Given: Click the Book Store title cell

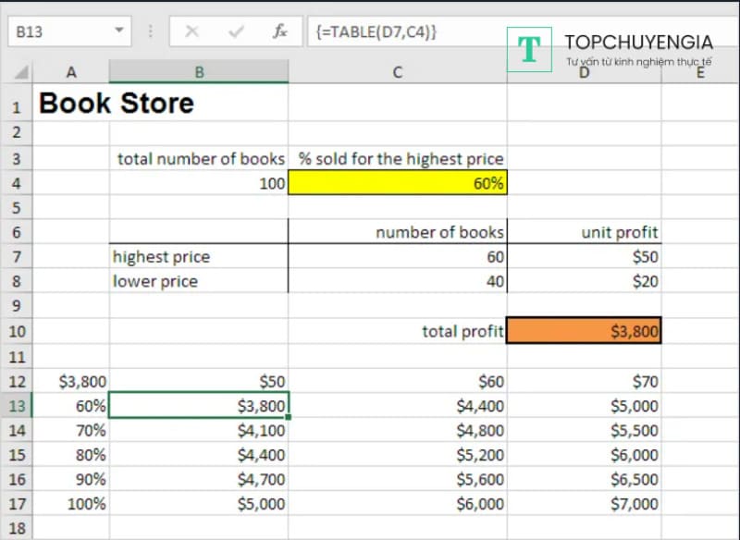Looking at the screenshot, I should tap(117, 104).
